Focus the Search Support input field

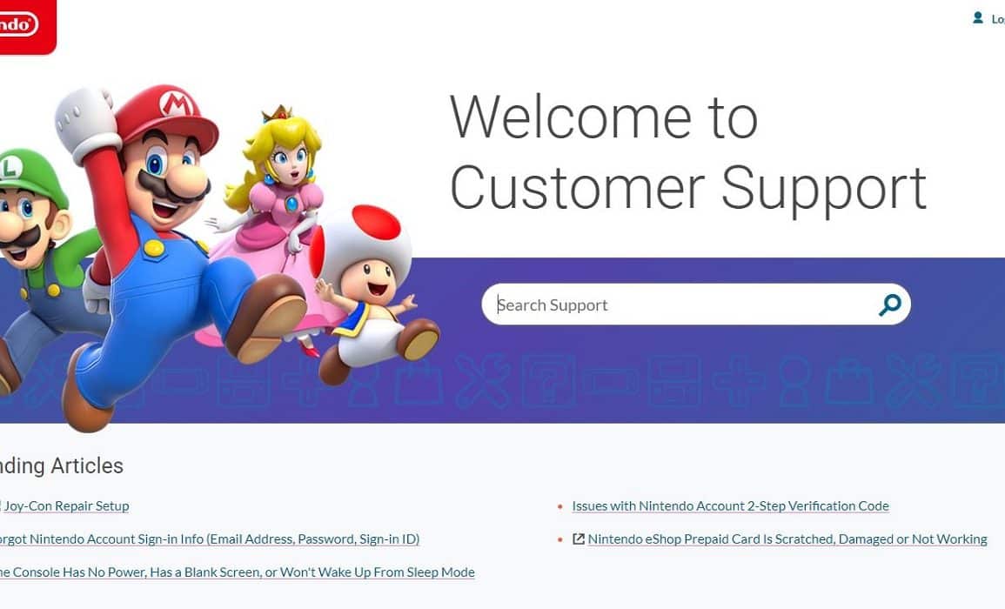(x=680, y=304)
